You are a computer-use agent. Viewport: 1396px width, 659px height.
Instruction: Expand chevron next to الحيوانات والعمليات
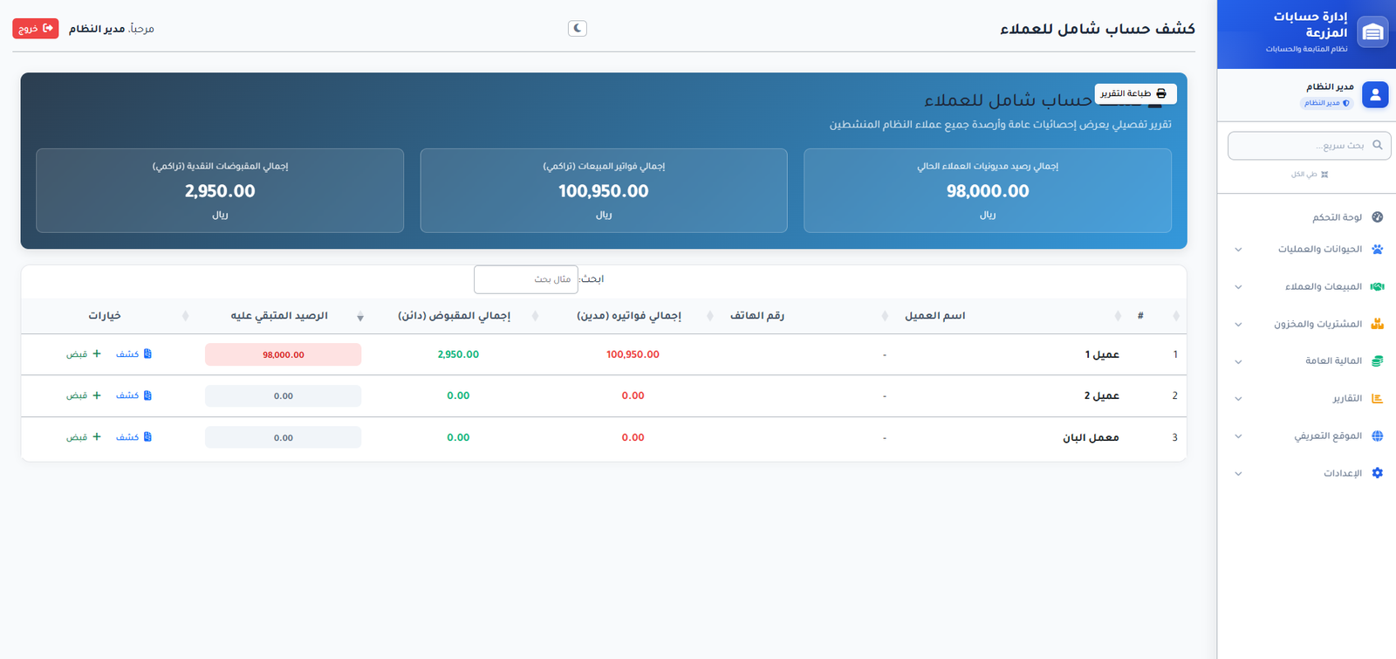[x=1238, y=250]
